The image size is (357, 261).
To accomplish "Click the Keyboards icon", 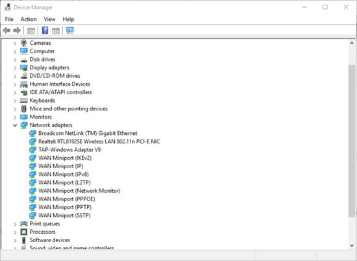I will click(23, 101).
